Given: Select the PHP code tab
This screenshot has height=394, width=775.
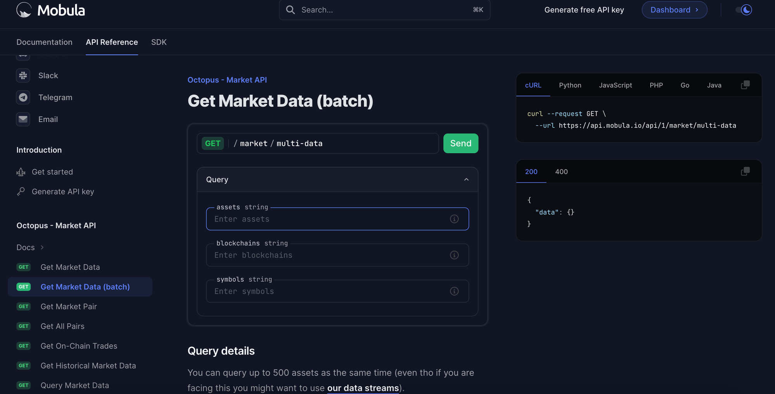Looking at the screenshot, I should (x=656, y=85).
